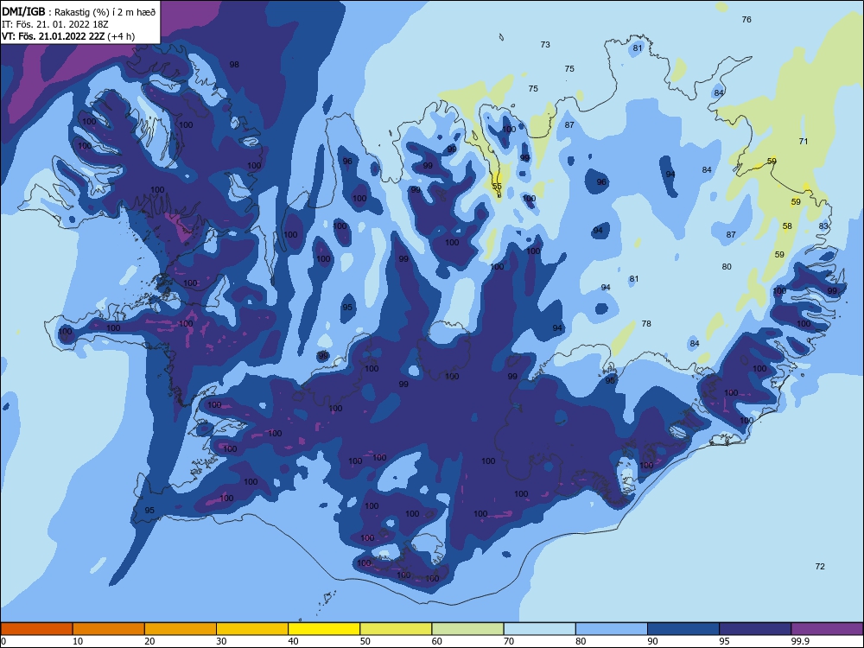Click the medium blue 90–95 legend swatch

[x=683, y=629]
